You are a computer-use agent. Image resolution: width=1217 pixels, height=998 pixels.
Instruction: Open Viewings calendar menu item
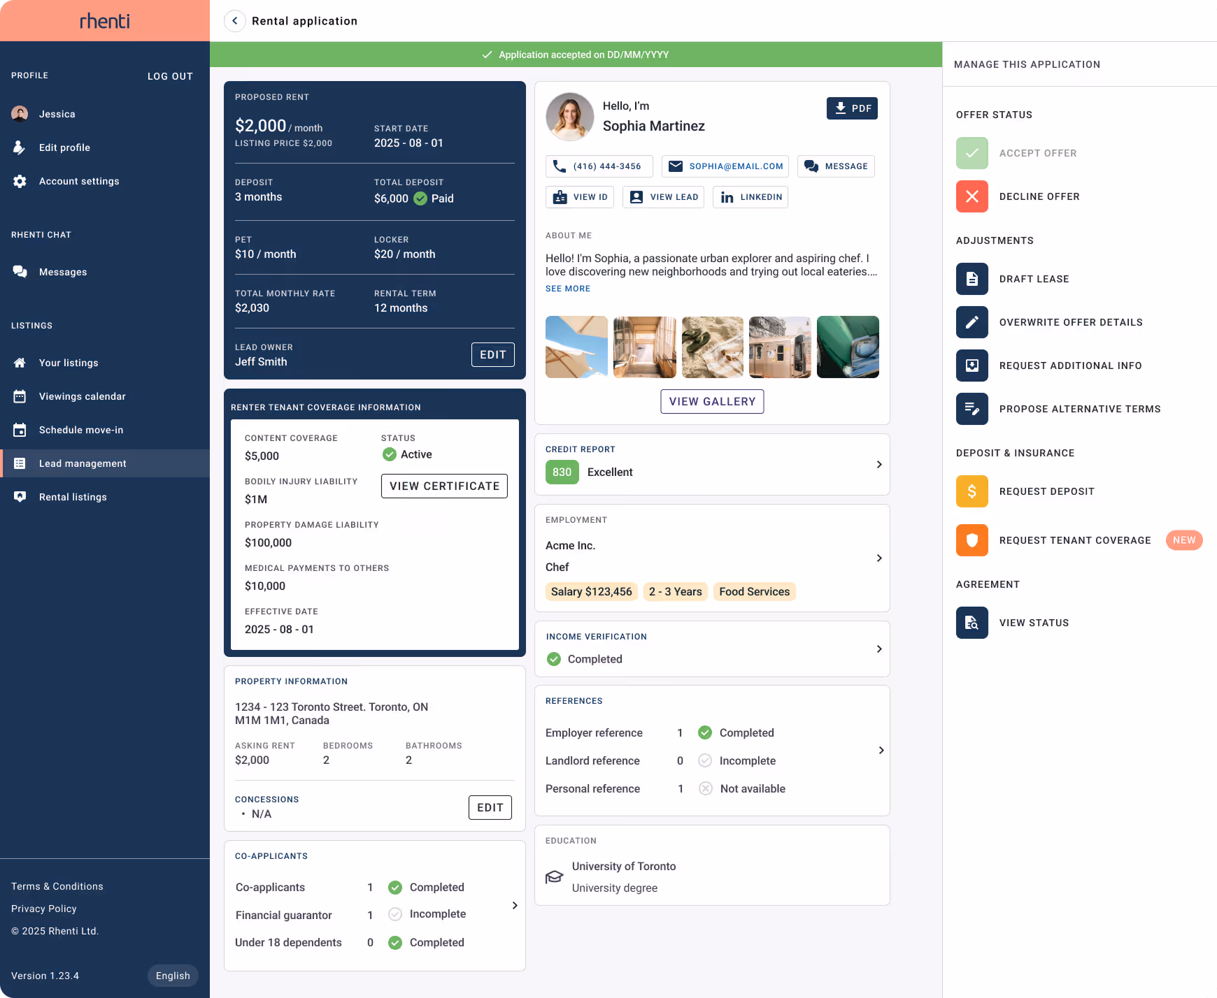click(105, 396)
